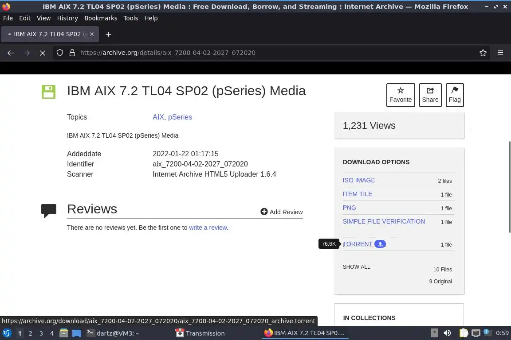511x340 pixels.
Task: Click the taskbar clock showing 0:59
Action: pyautogui.click(x=502, y=333)
